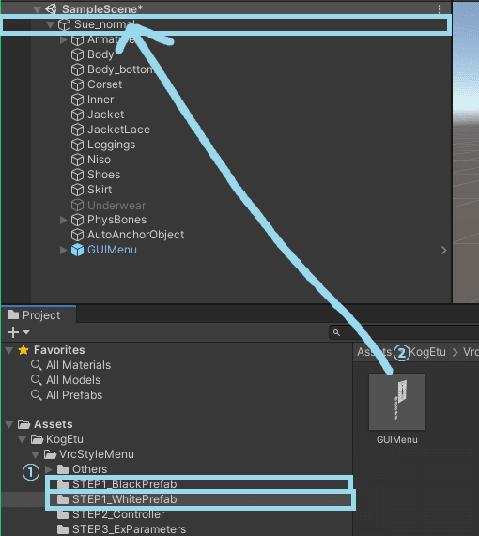
Task: Click the Jacket cube icon
Action: coord(77,115)
